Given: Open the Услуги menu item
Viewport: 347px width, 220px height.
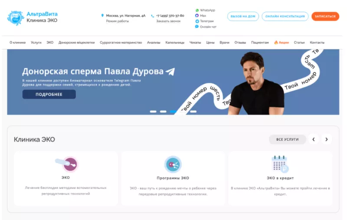Looking at the screenshot, I should click(x=36, y=43).
